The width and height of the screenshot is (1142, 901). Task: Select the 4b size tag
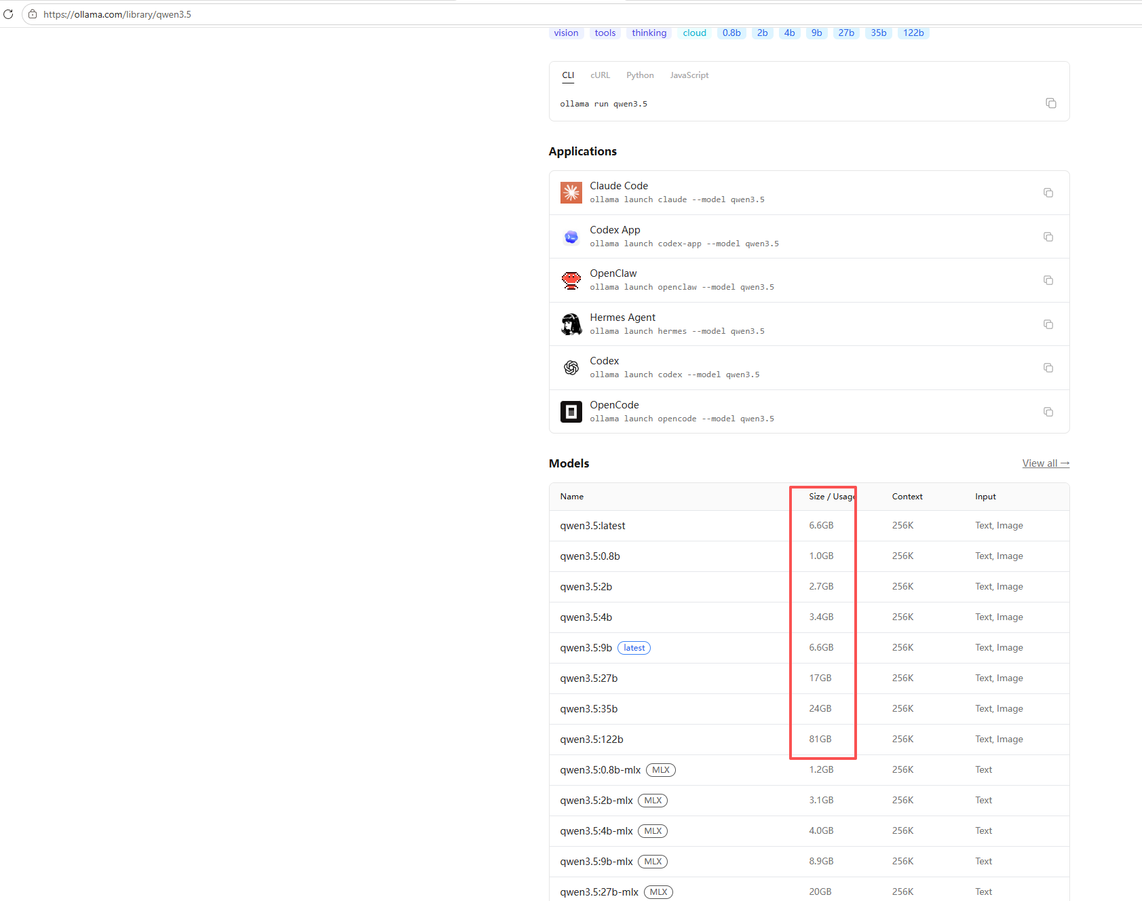tap(790, 33)
